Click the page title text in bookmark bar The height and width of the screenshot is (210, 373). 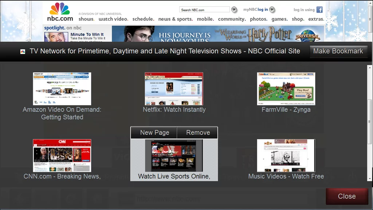(165, 51)
